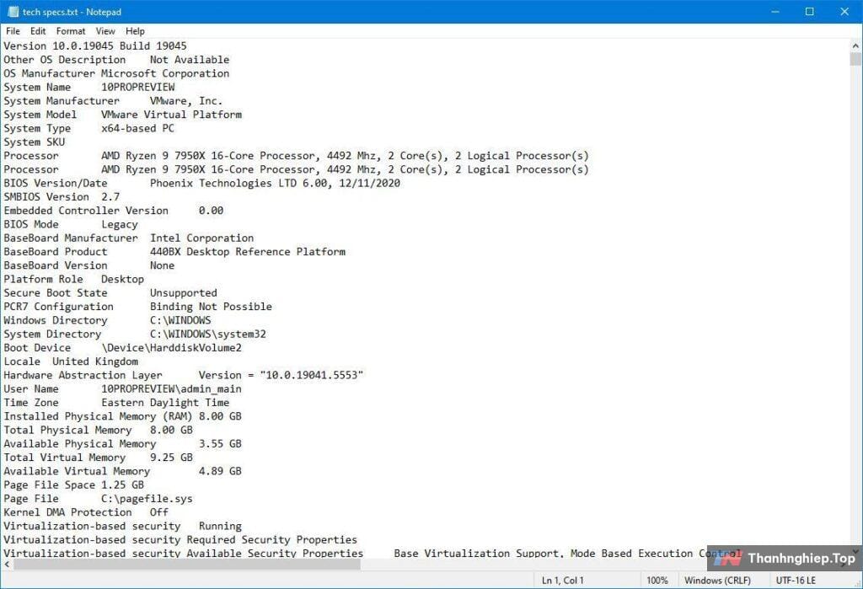Screen dimensions: 863x589
Task: Click the 'Version 10.0.19045 Build 19045' line
Action: point(95,46)
